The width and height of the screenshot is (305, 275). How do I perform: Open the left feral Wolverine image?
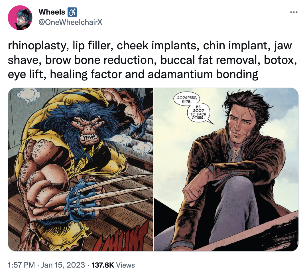[80, 169]
